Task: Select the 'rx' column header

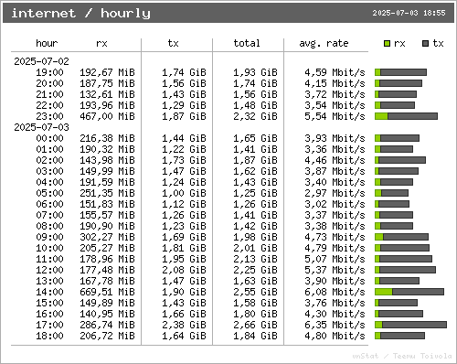Action: click(101, 44)
